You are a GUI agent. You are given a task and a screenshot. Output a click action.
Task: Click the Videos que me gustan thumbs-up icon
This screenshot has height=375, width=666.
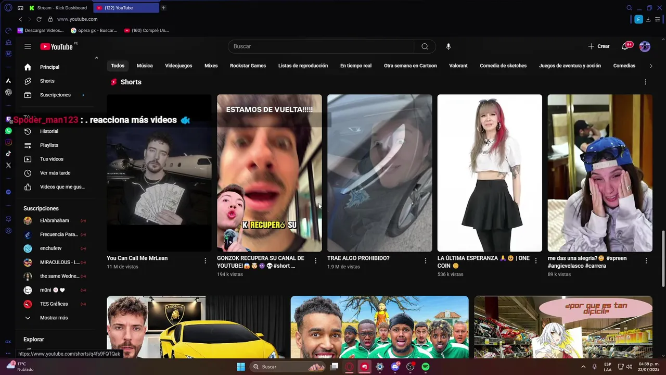tap(28, 187)
